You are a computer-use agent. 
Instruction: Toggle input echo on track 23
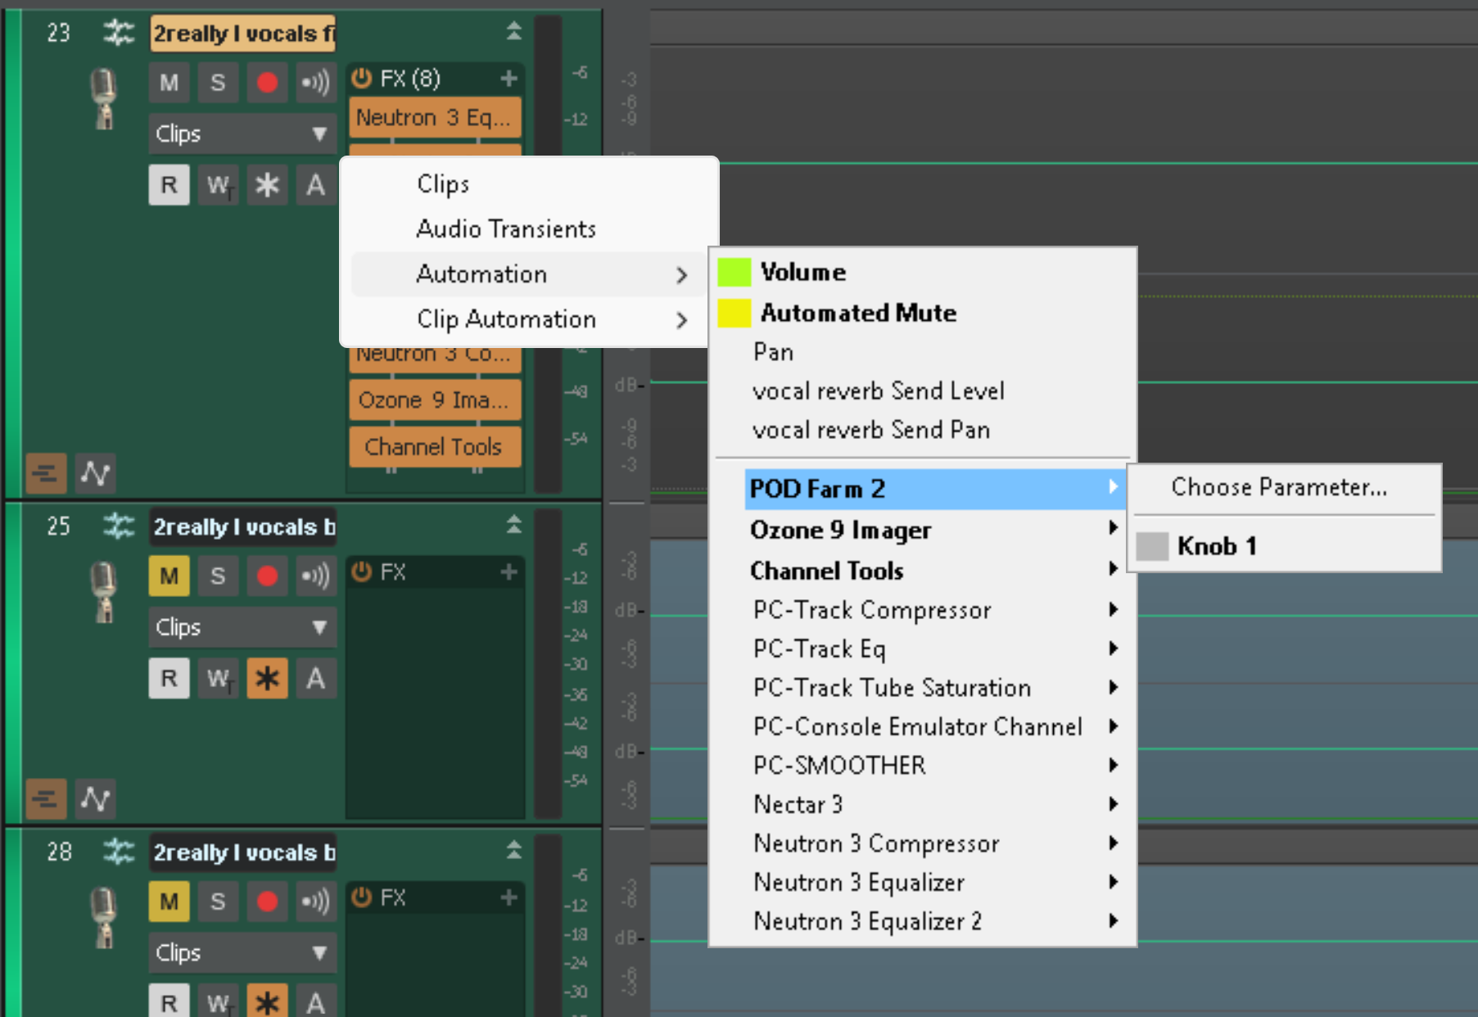tap(315, 83)
